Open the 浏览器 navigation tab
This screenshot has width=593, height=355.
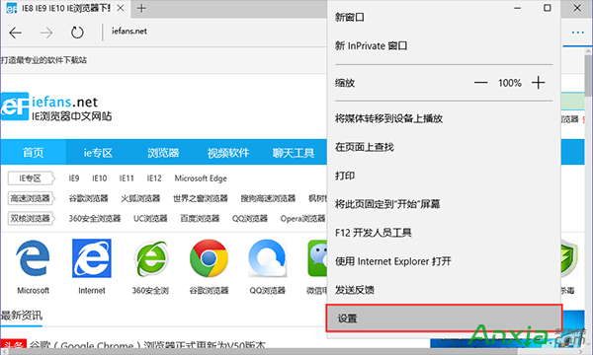coord(163,153)
